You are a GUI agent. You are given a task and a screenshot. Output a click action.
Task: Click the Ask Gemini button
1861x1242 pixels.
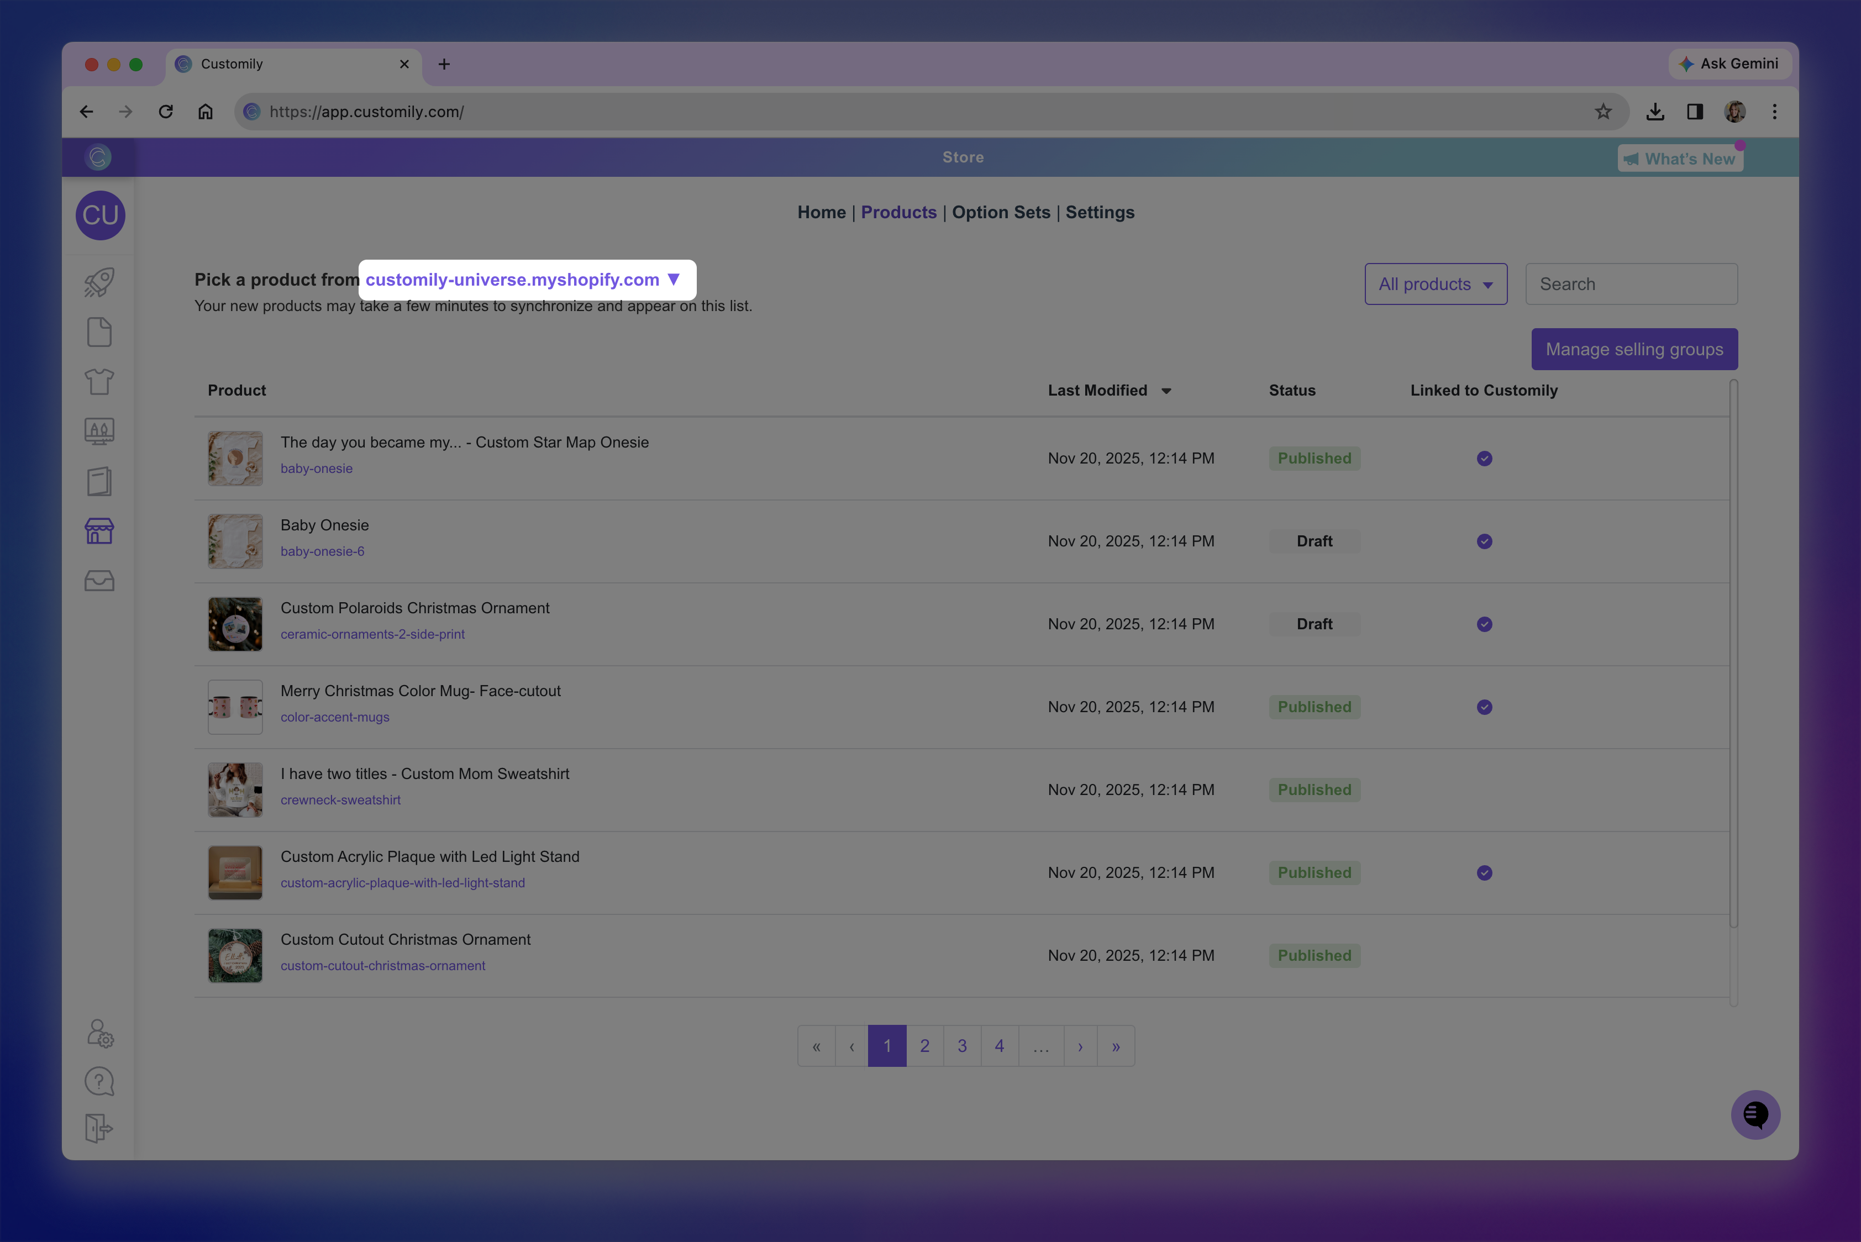pos(1729,64)
